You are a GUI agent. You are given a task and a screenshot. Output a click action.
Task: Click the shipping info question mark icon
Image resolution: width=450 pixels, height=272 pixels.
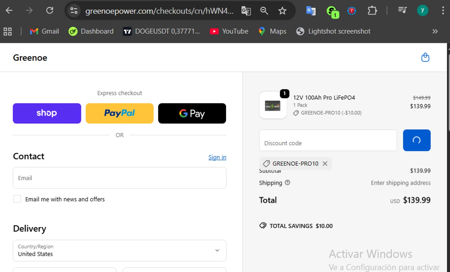287,182
